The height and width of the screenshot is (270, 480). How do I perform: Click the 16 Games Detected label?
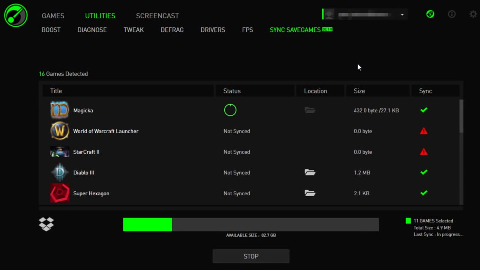coord(63,74)
